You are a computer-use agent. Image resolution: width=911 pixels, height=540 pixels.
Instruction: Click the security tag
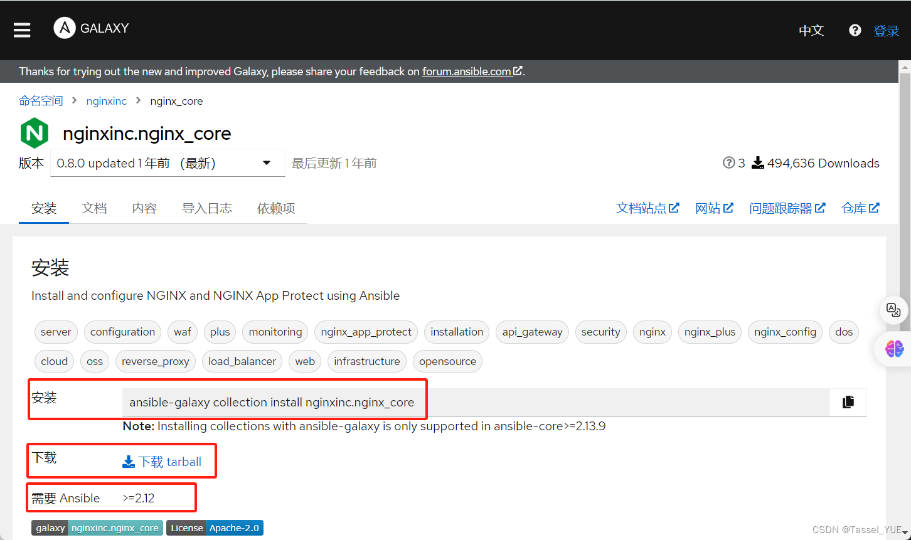(600, 332)
